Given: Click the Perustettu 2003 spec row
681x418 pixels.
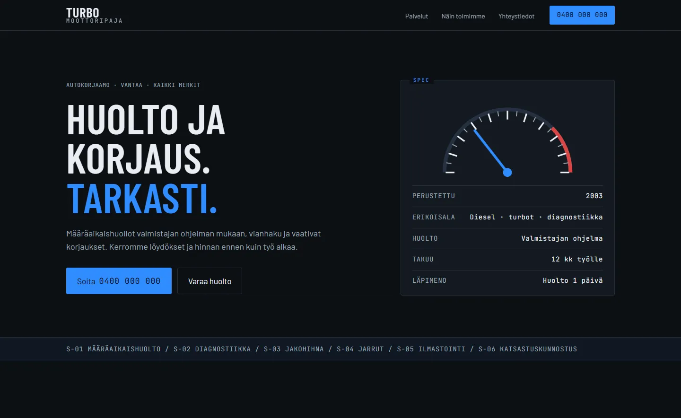Looking at the screenshot, I should tap(507, 196).
